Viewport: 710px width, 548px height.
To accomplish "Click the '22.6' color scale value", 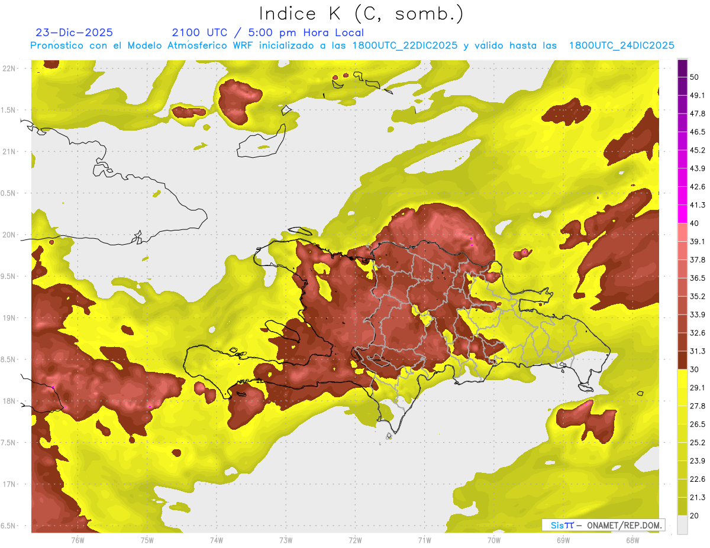I will (698, 479).
